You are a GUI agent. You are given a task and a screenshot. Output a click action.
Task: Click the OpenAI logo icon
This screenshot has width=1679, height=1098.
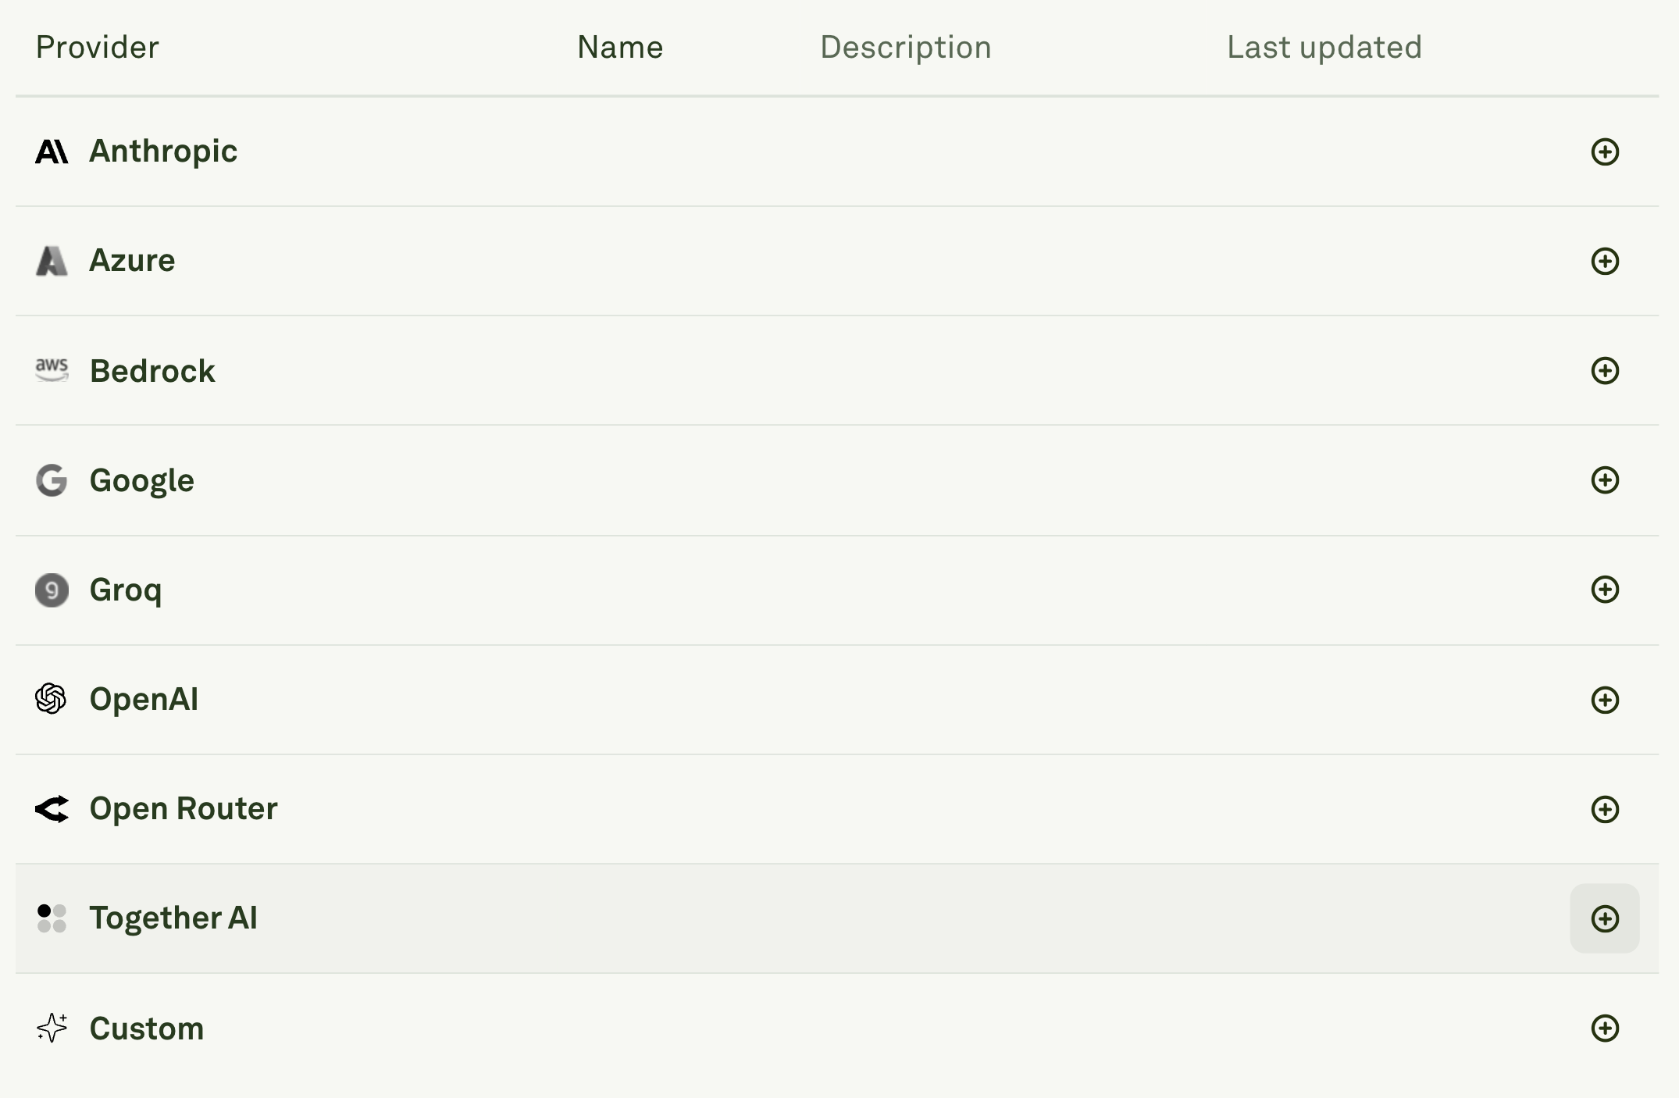pyautogui.click(x=52, y=700)
